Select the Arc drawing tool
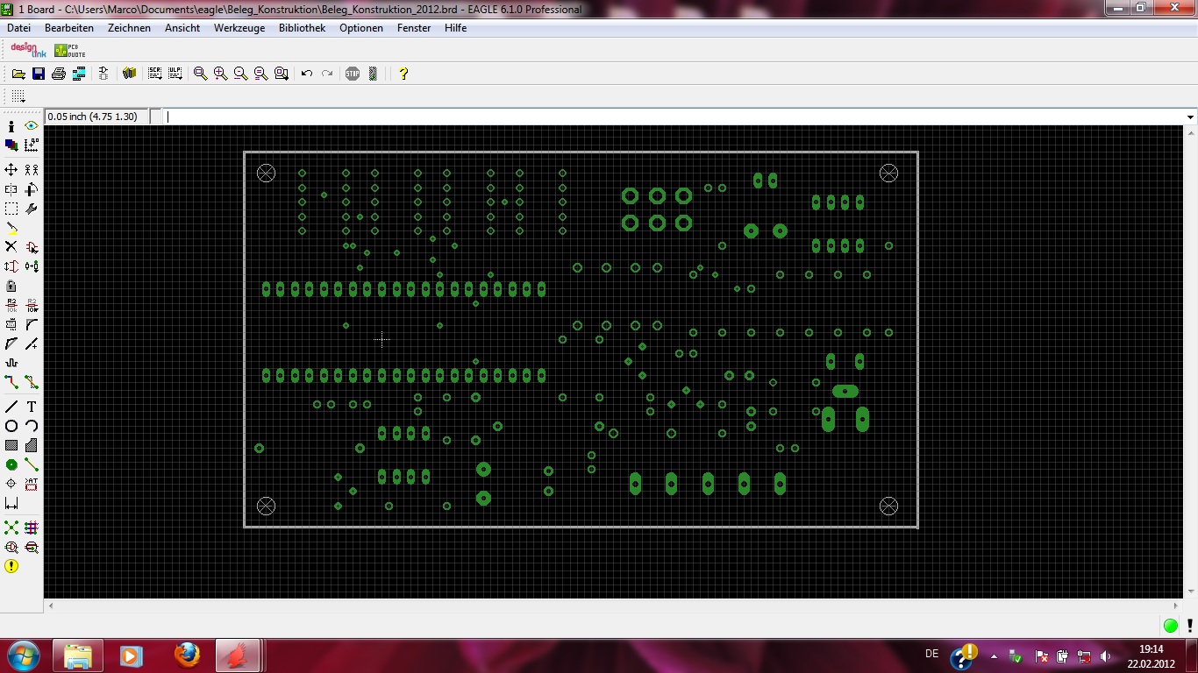Image resolution: width=1198 pixels, height=673 pixels. [32, 426]
